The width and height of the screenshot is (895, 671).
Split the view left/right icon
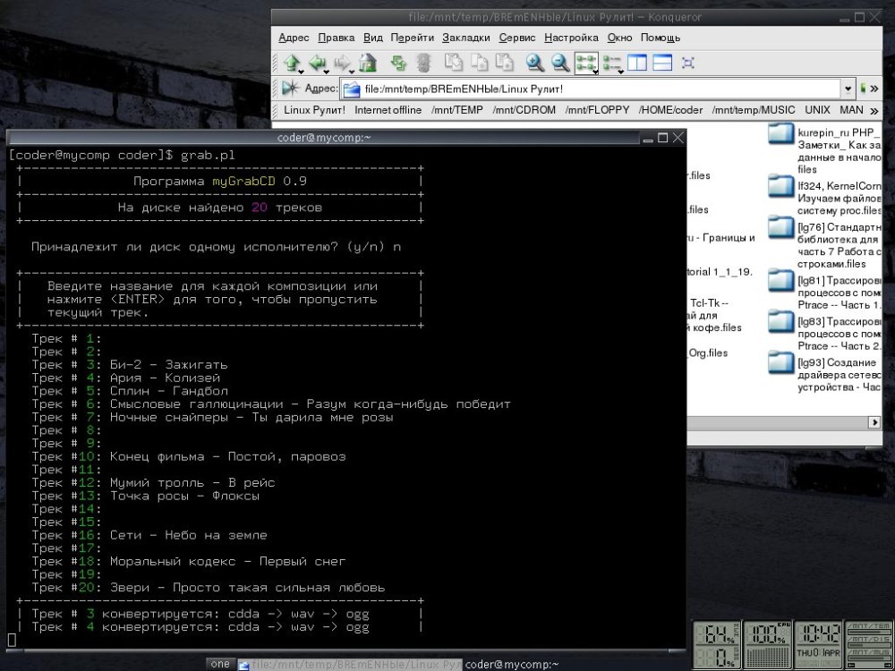(x=637, y=63)
